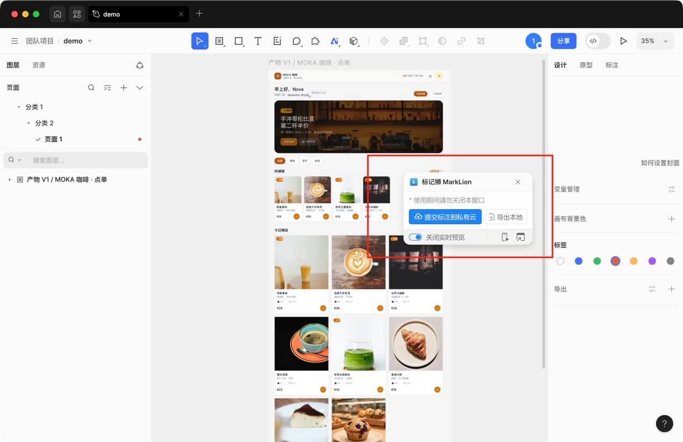Open the workspace grid icon beside Home

(x=77, y=14)
